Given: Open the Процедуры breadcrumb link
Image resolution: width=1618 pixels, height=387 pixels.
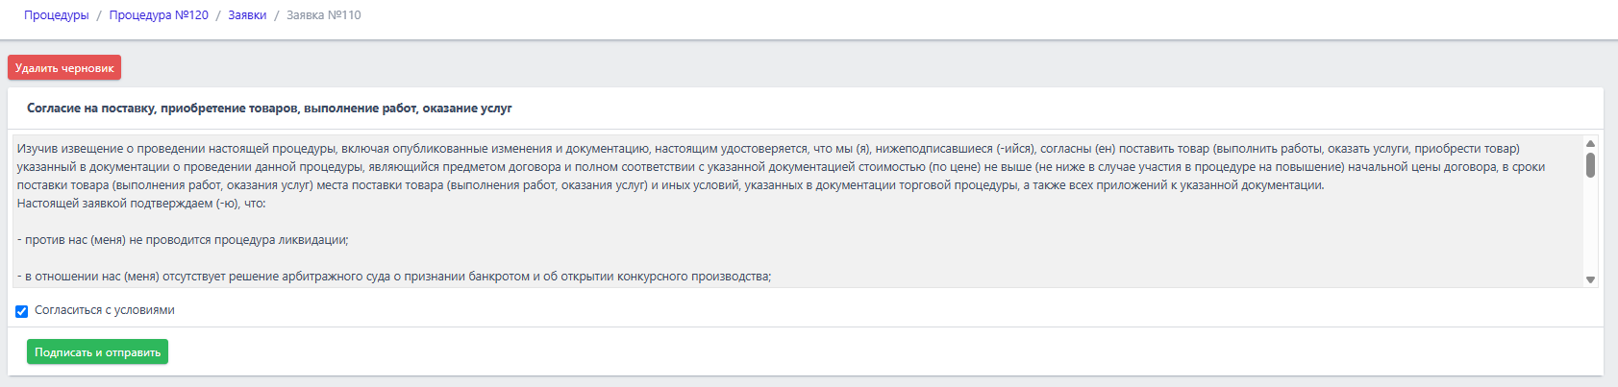Looking at the screenshot, I should coord(56,15).
